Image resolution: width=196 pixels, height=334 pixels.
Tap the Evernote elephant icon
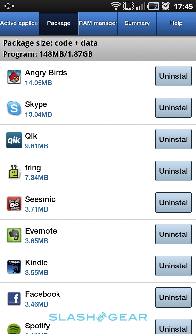14,235
